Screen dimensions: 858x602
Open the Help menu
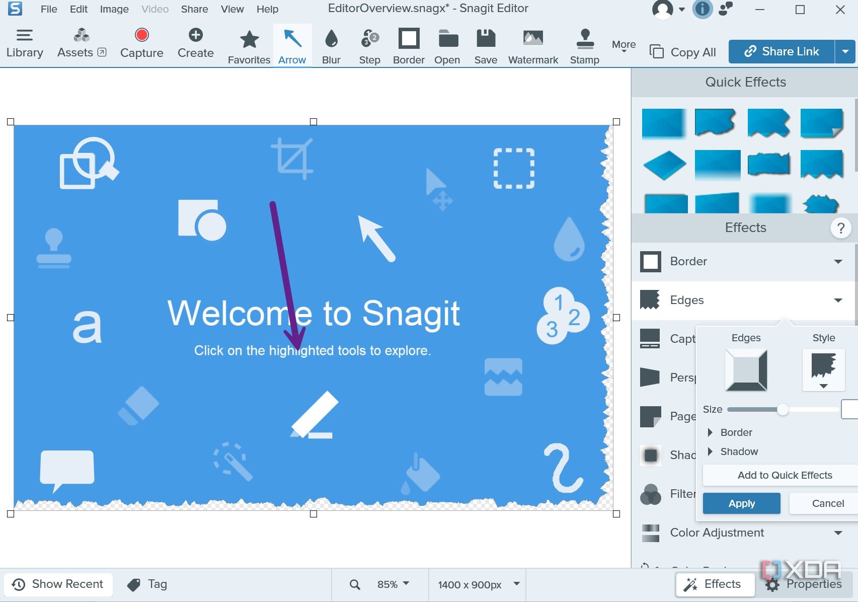click(x=267, y=9)
